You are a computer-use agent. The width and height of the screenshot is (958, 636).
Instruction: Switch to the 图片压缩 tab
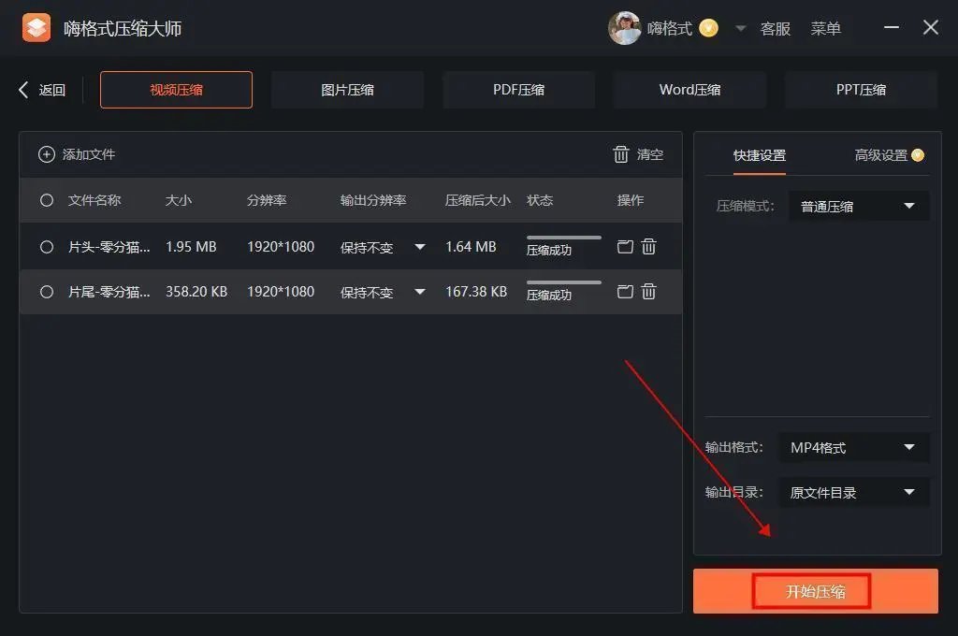pyautogui.click(x=347, y=89)
